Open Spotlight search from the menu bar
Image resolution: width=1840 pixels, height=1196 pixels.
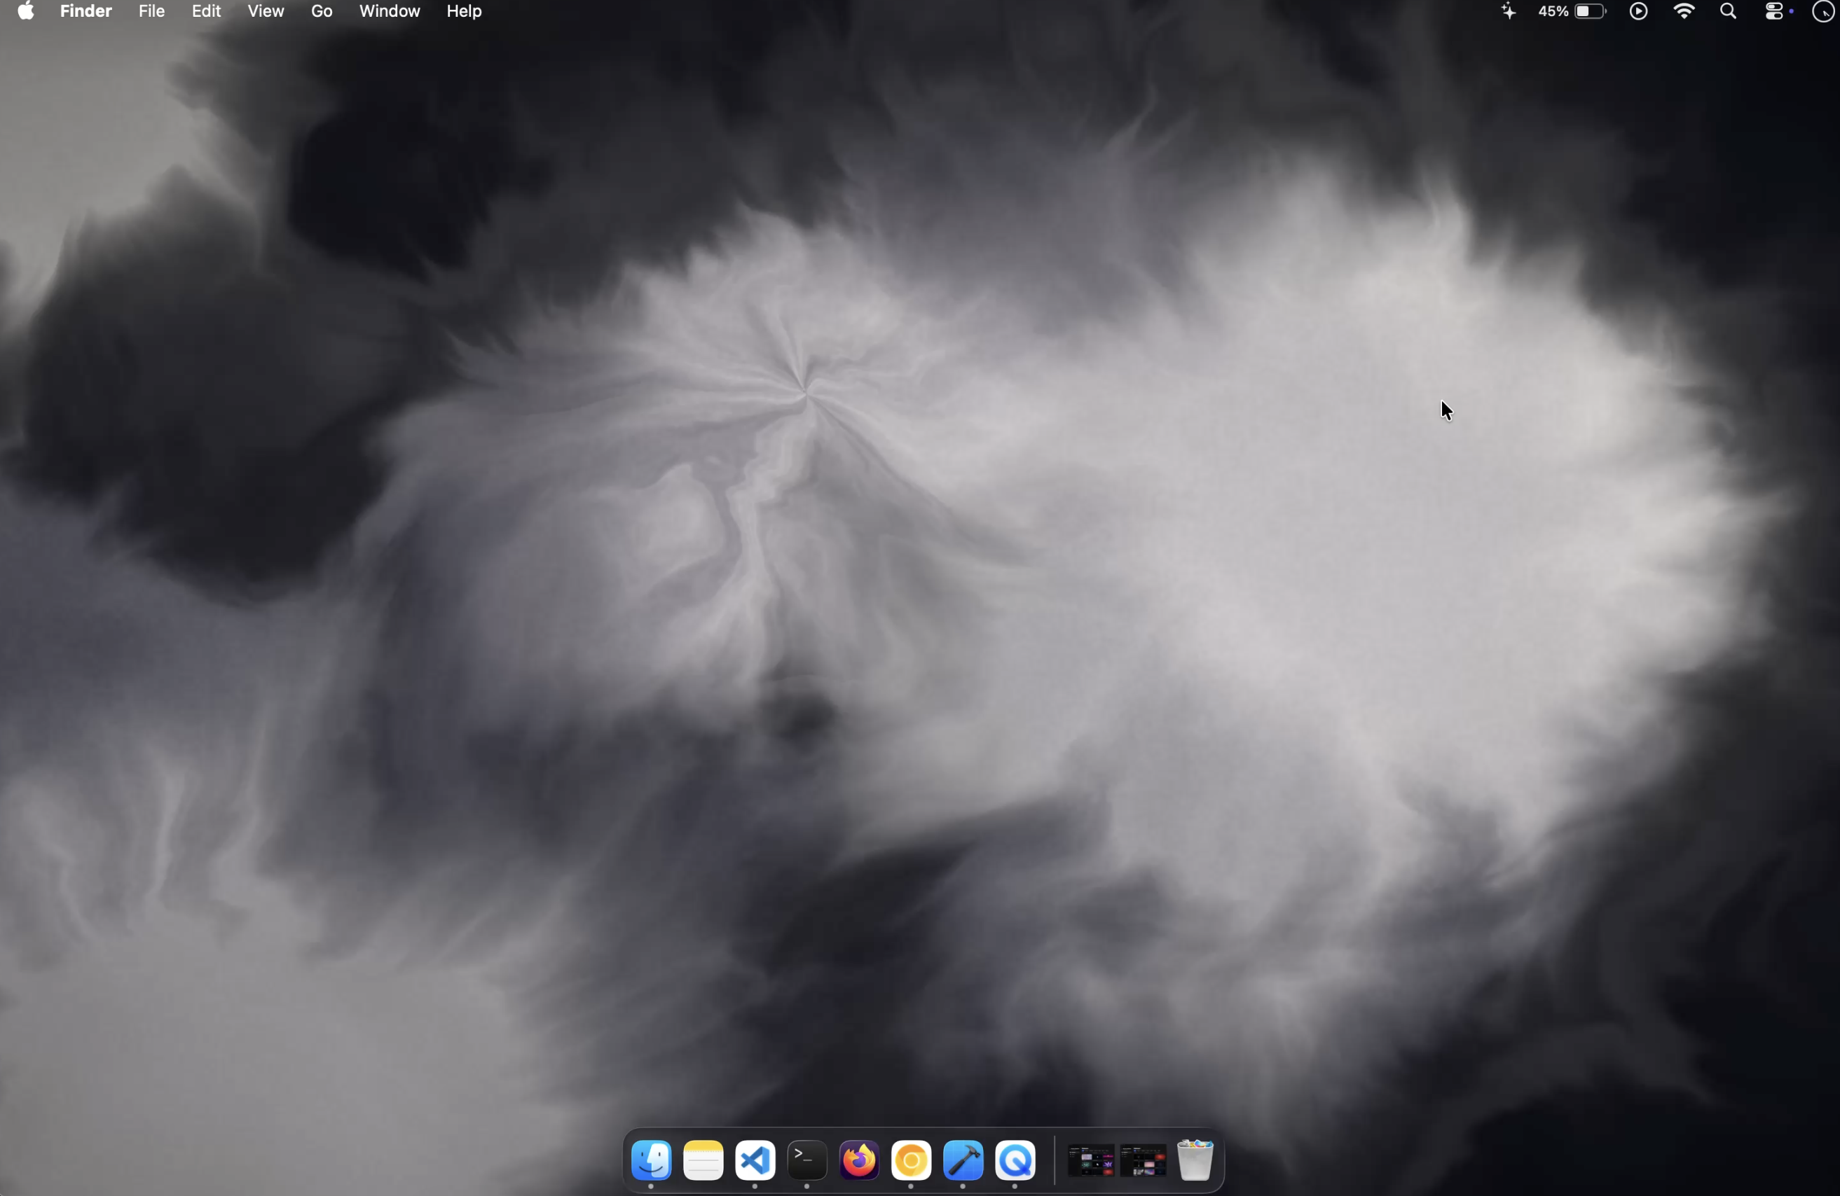click(x=1729, y=12)
